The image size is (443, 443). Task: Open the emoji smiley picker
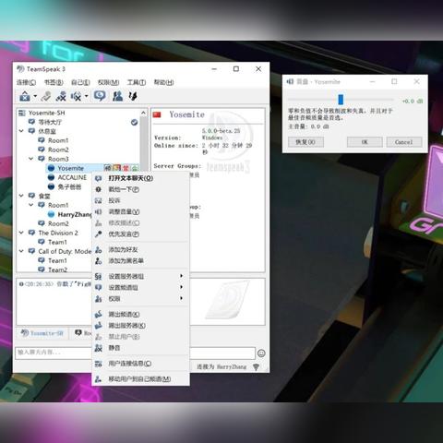tap(261, 353)
